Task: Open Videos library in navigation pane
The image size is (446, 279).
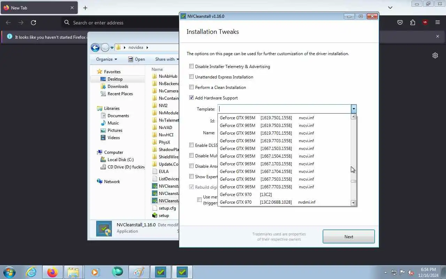Action: tap(114, 138)
